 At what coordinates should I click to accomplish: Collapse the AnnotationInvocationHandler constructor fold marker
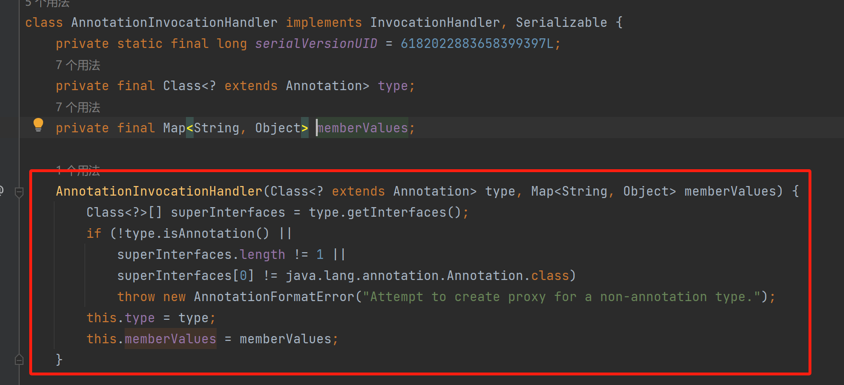click(19, 192)
